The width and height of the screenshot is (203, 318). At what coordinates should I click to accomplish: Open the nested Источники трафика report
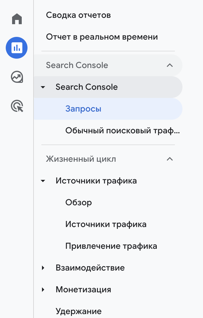[106, 224]
